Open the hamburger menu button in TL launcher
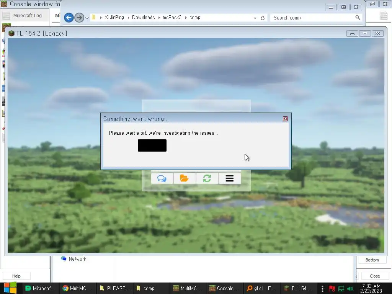Viewport: 392px width, 294px height. tap(230, 178)
